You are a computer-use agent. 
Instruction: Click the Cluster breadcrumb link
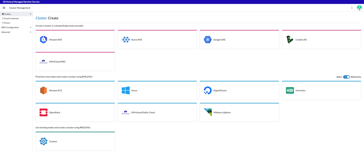tap(41, 18)
